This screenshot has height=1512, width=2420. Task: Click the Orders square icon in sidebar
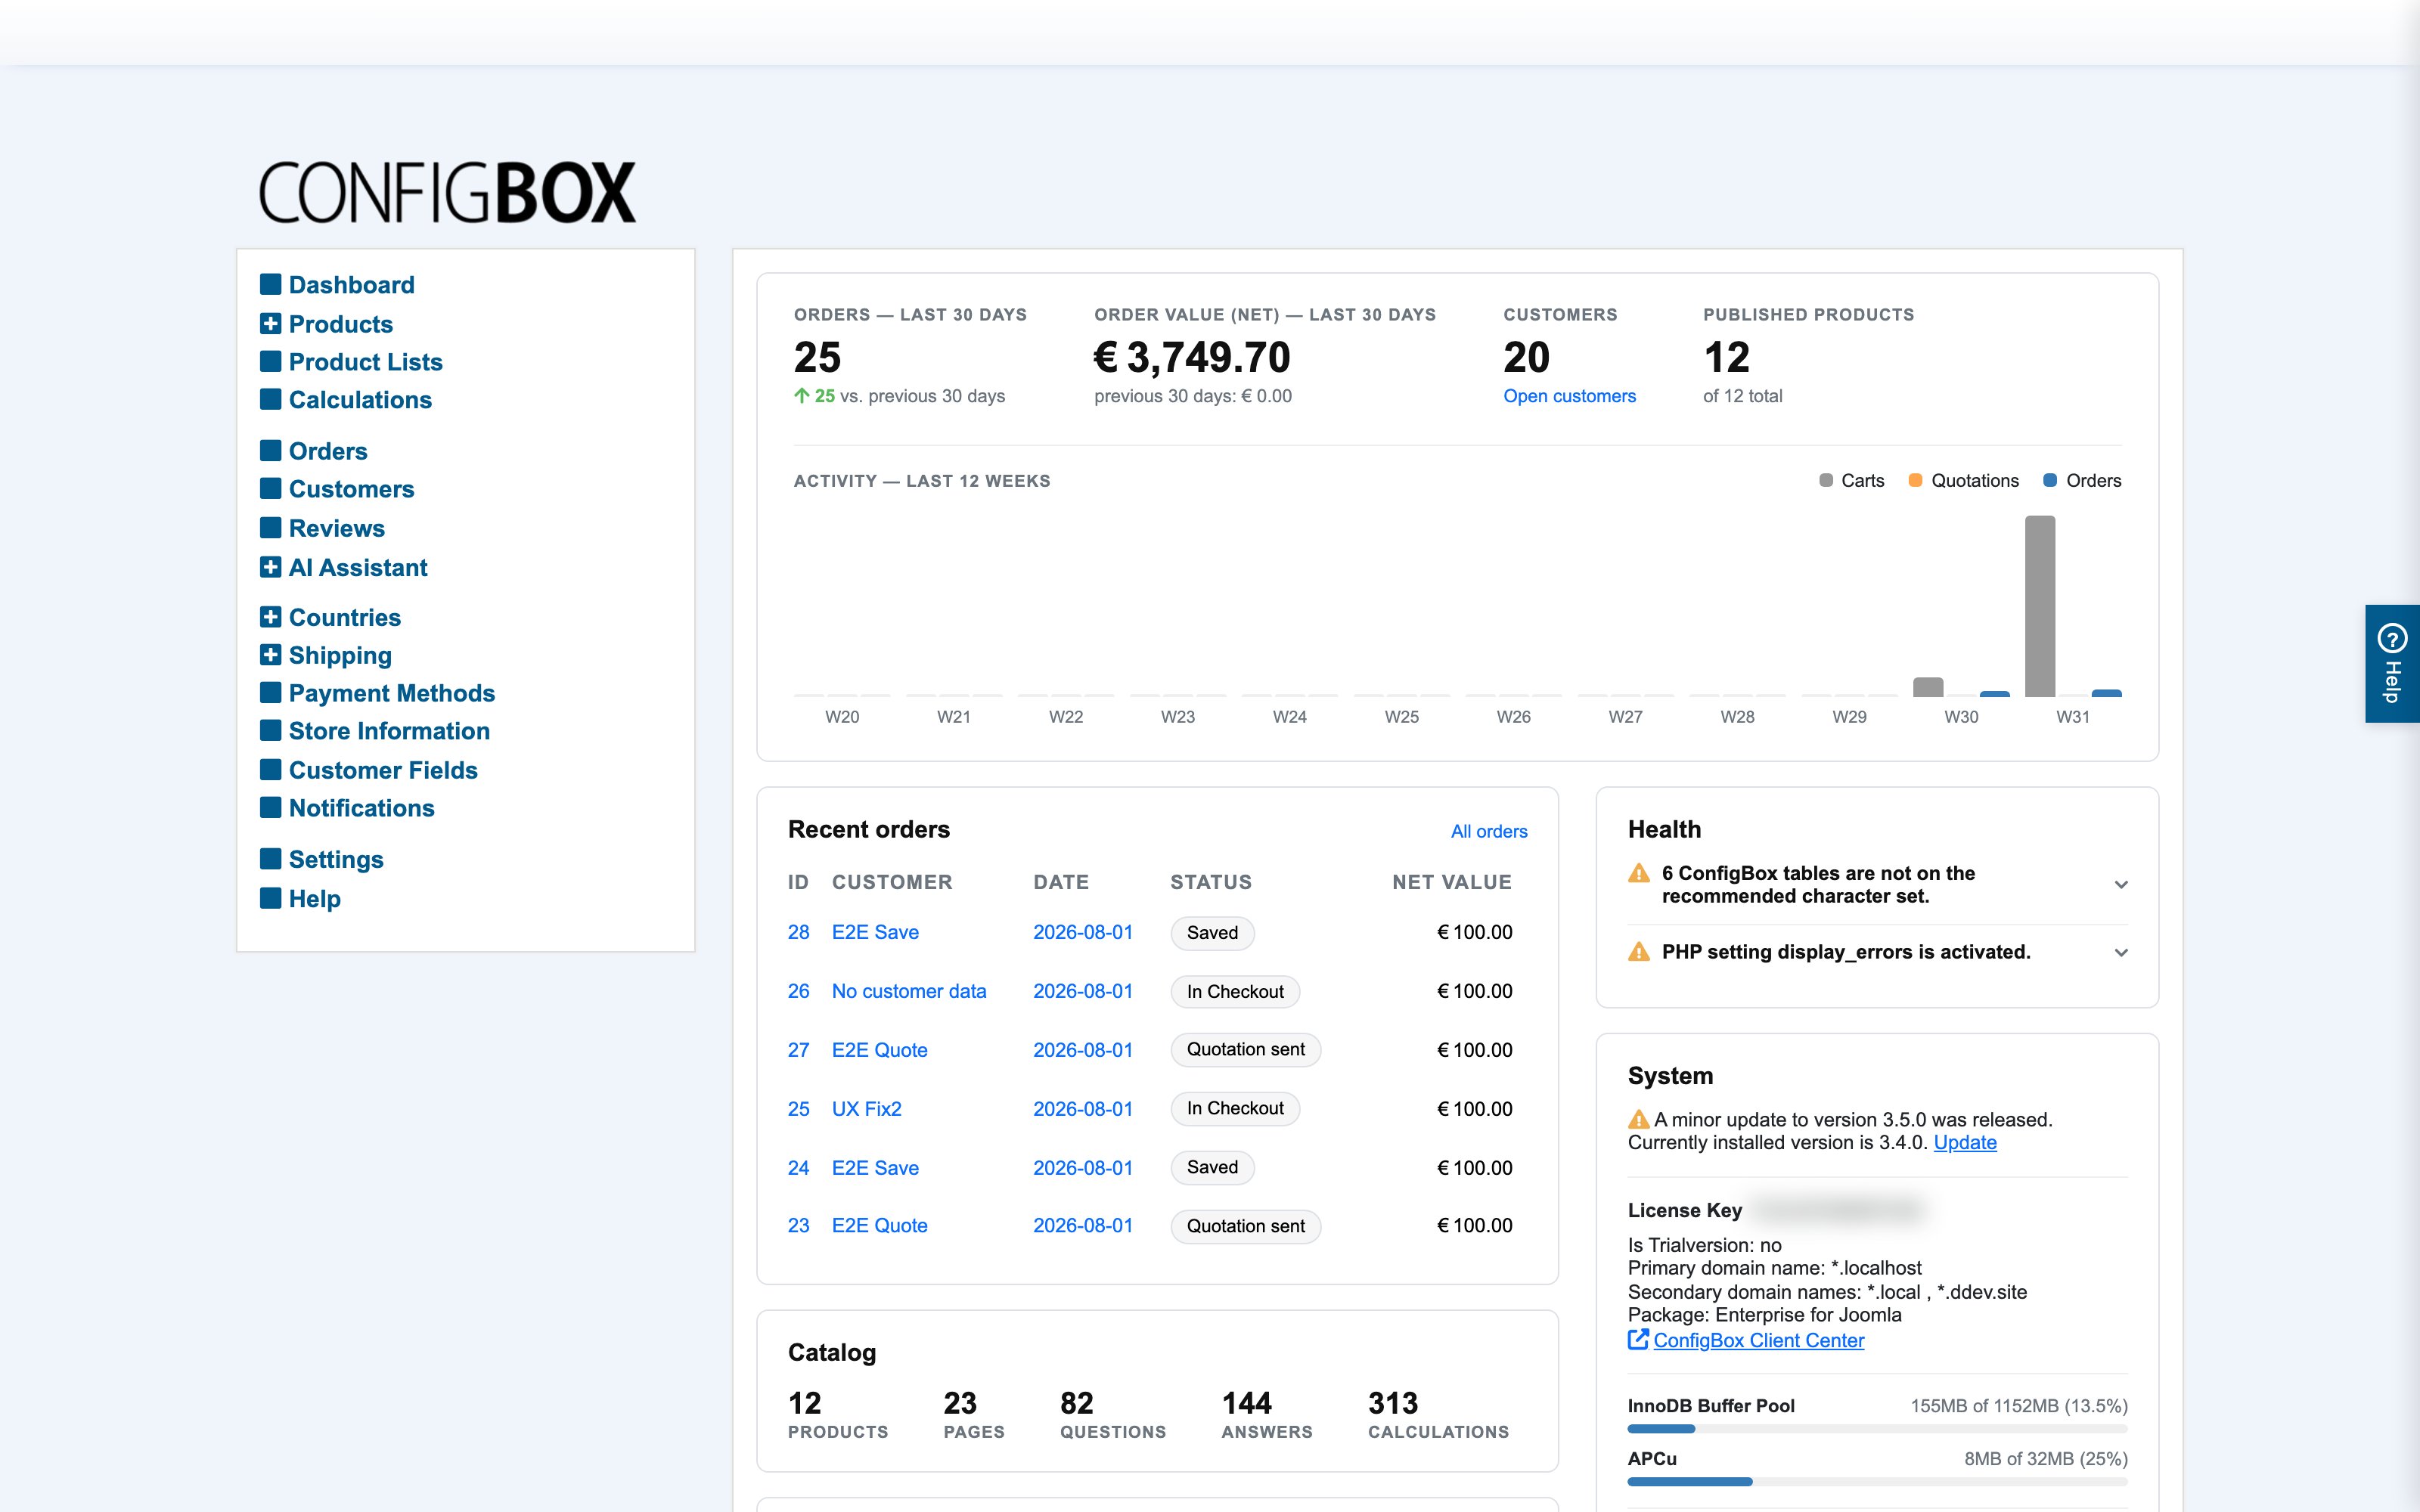click(x=270, y=450)
